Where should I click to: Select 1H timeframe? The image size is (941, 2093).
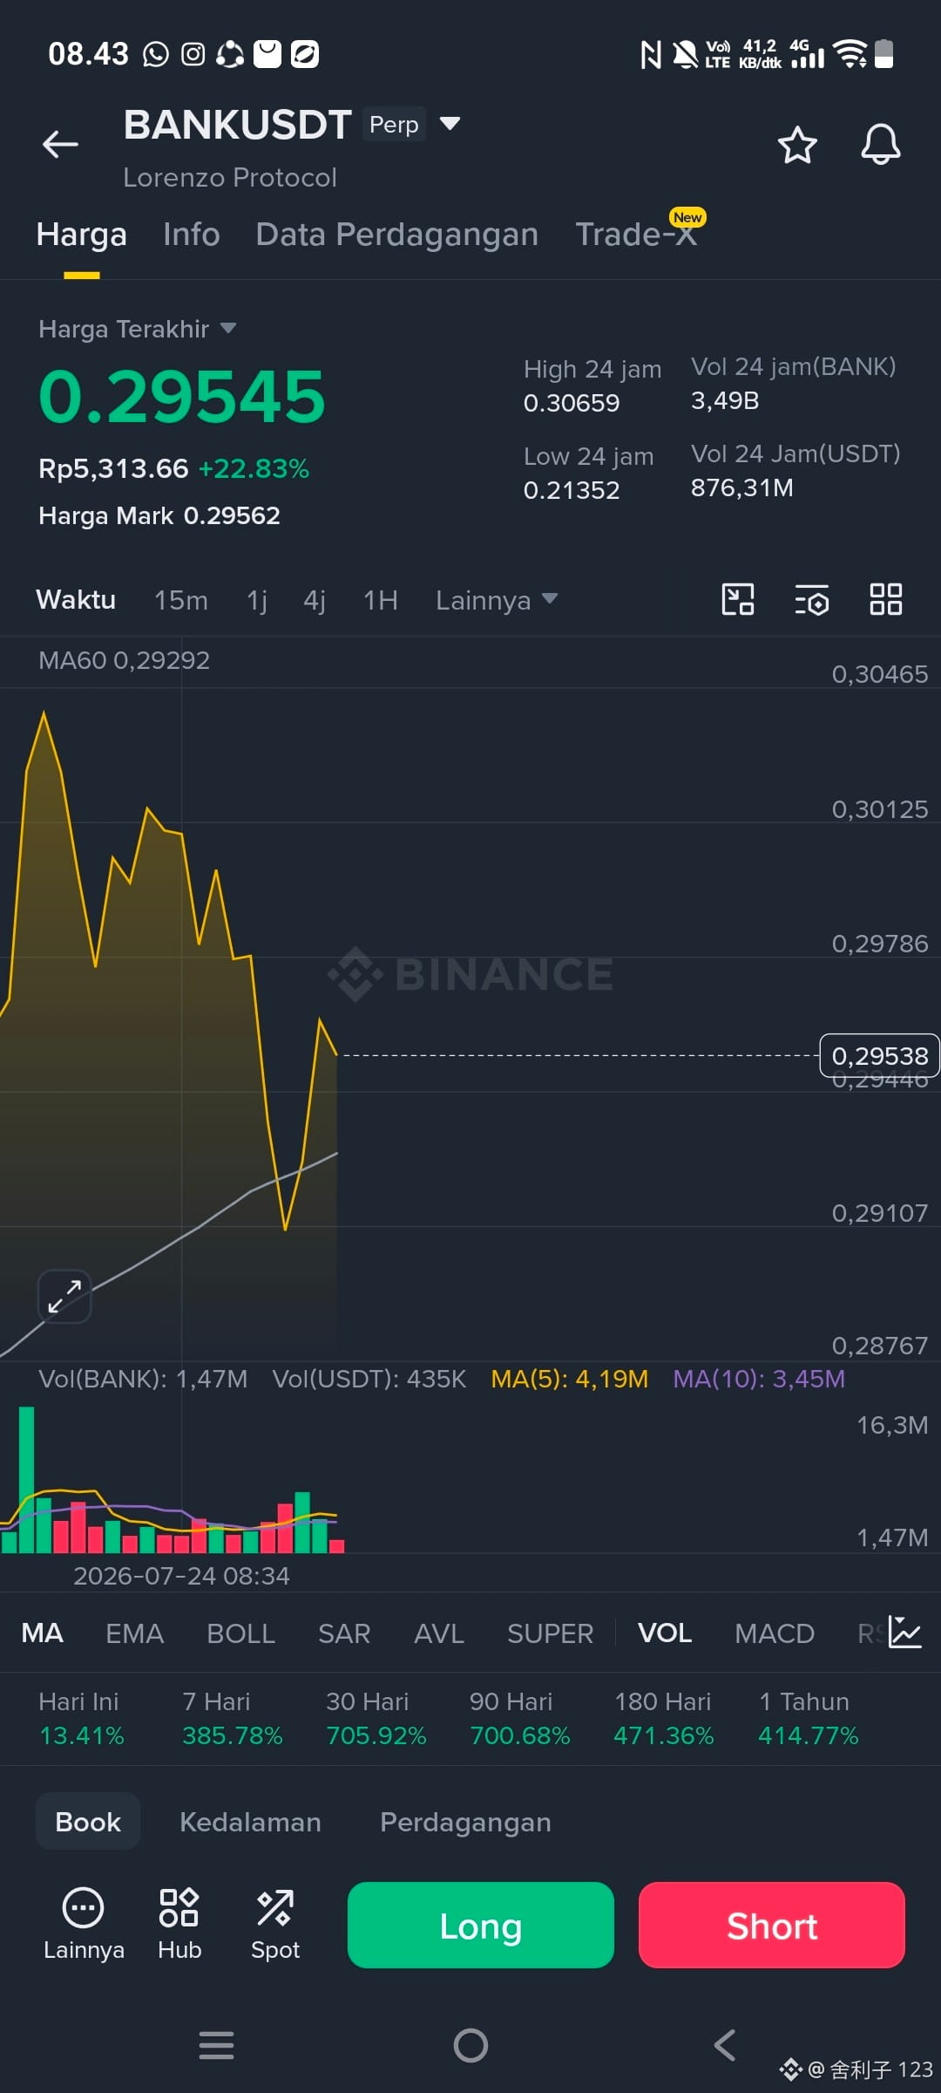tap(381, 600)
